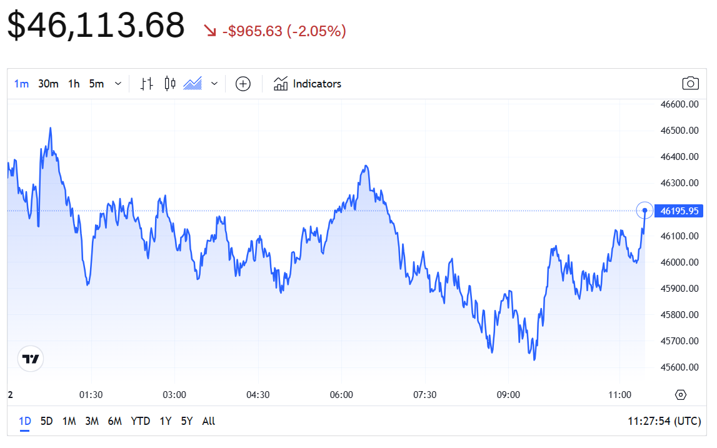Switch to the 30m interval
This screenshot has width=717, height=448.
[48, 84]
